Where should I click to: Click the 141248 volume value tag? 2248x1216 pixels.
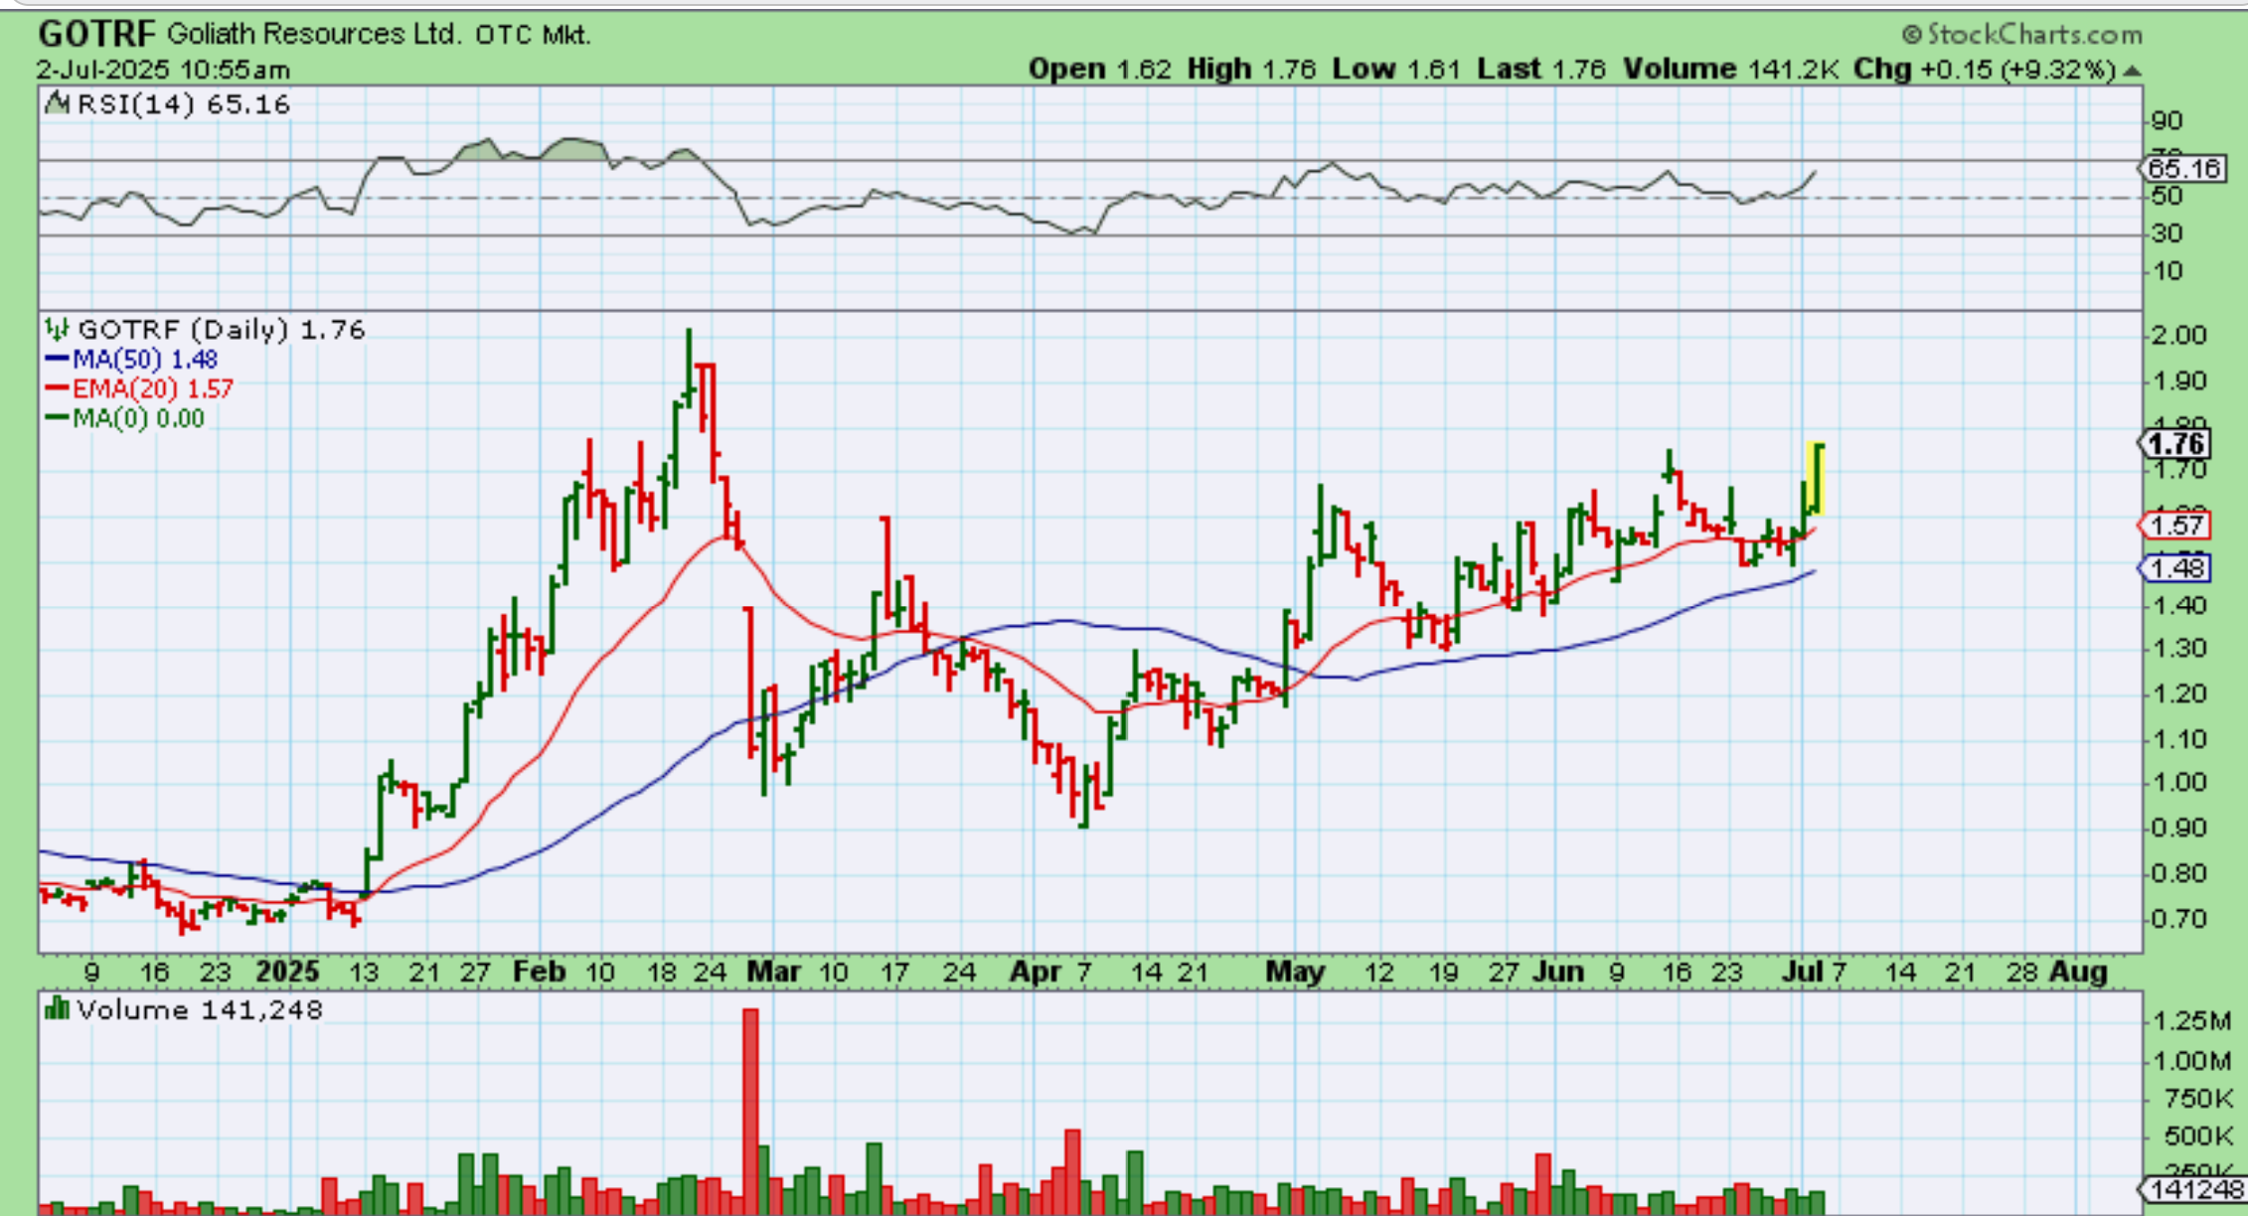[x=2195, y=1189]
